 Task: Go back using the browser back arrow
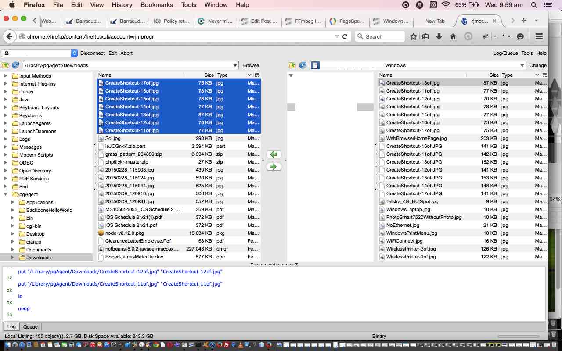tap(10, 36)
